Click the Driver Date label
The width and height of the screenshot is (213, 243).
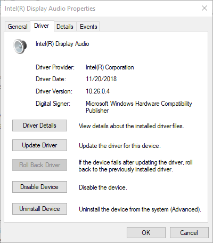coord(51,79)
